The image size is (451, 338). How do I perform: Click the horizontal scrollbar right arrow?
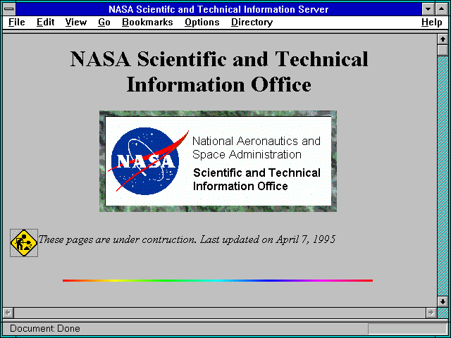[x=431, y=313]
